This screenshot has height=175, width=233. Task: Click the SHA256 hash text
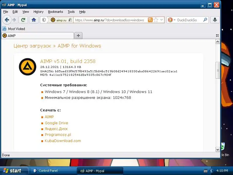click(109, 71)
